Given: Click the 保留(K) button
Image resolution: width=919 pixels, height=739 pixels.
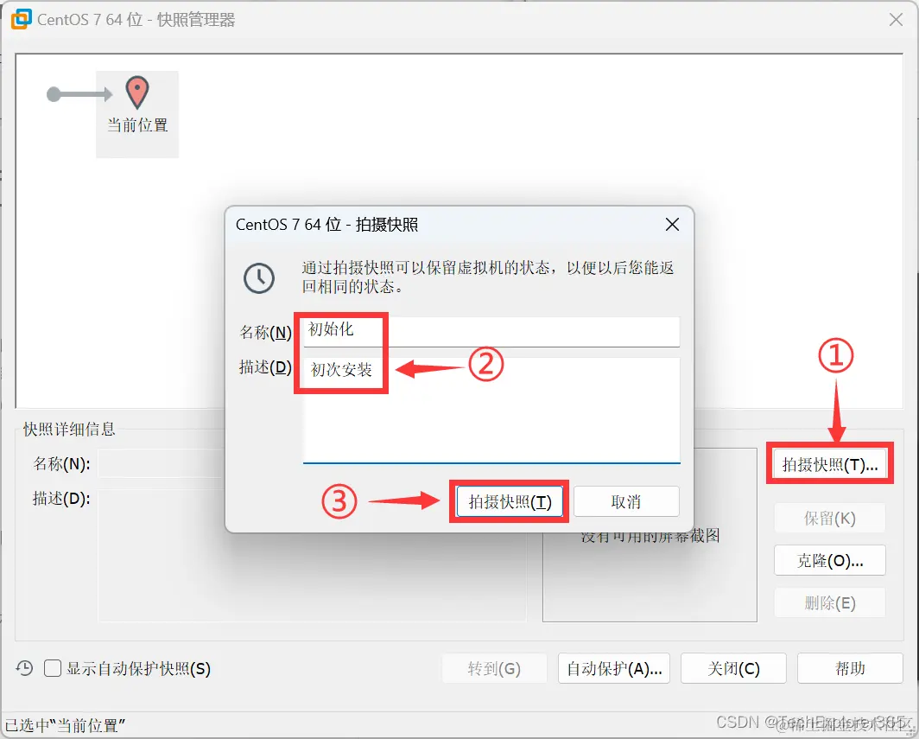Looking at the screenshot, I should point(829,518).
